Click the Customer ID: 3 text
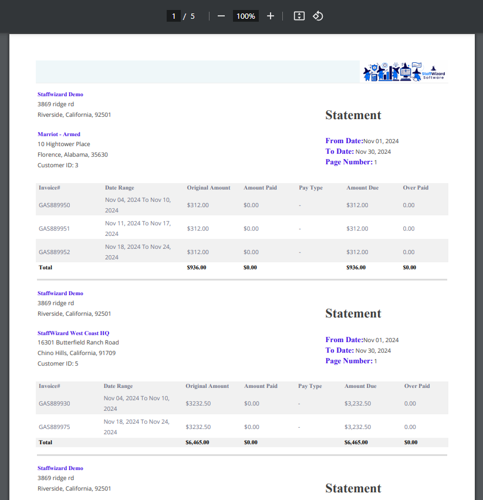This screenshot has width=483, height=500. (x=58, y=165)
